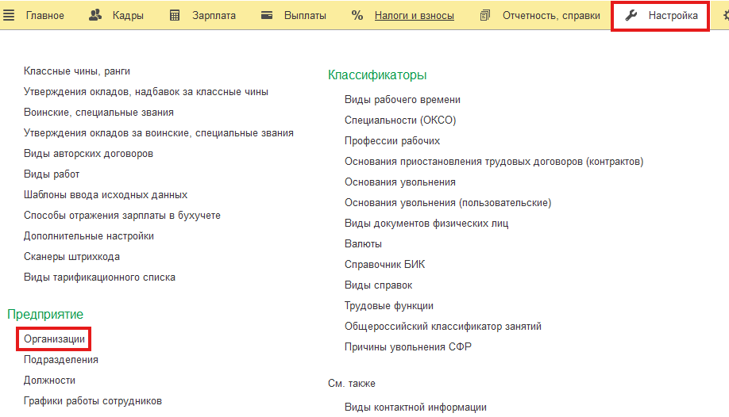Image resolution: width=729 pixels, height=417 pixels.
Task: Open Основания увольнения list
Action: click(399, 182)
